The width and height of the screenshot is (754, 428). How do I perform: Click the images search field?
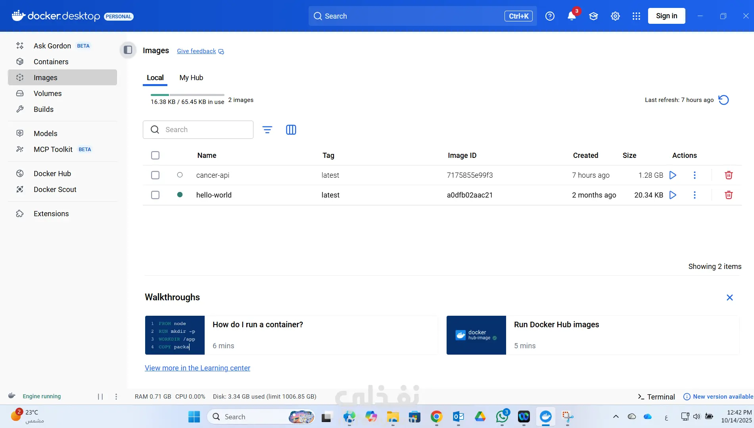click(x=198, y=130)
